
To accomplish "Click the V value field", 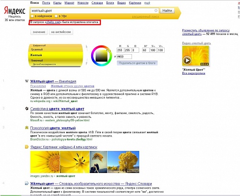I will coord(160,50).
